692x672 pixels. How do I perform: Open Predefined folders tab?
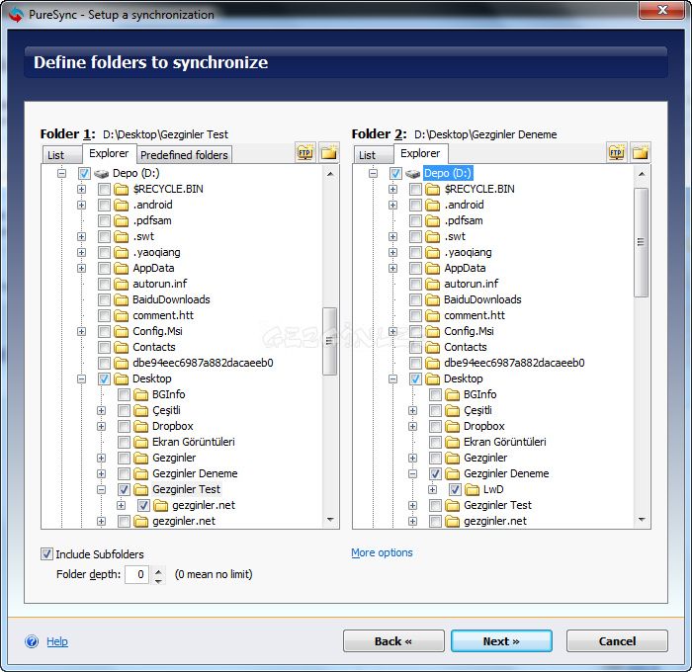click(184, 155)
